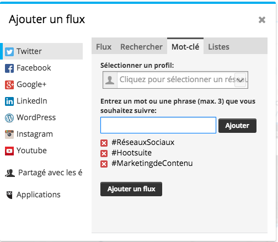The image size is (278, 242).
Task: Select the Youtube play icon
Action: tap(9, 151)
